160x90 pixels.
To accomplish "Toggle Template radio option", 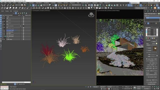I will pos(147,50).
